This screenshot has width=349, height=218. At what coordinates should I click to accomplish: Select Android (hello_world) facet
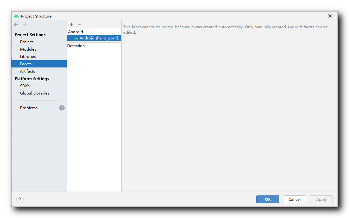(94, 38)
